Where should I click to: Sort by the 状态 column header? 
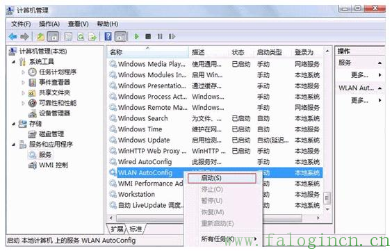click(242, 52)
